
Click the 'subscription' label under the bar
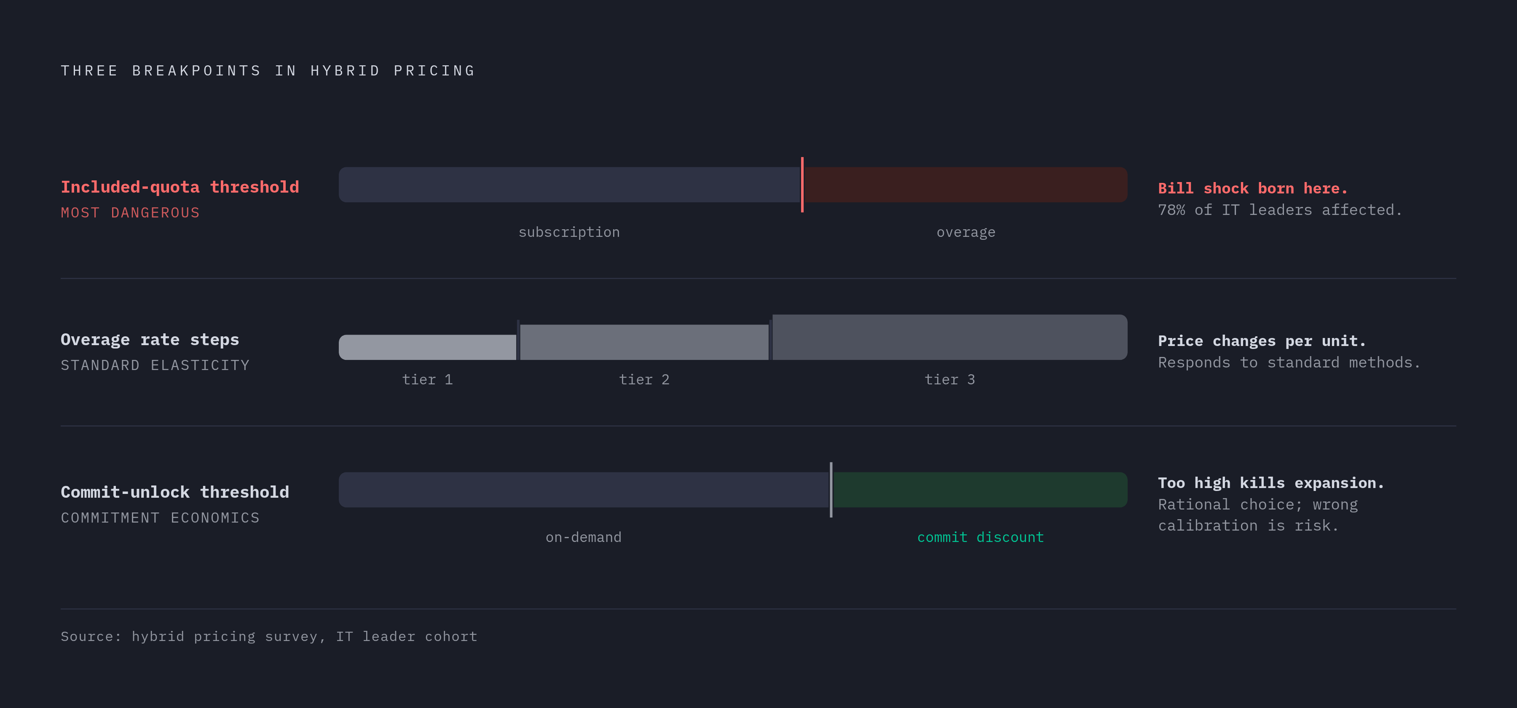569,232
